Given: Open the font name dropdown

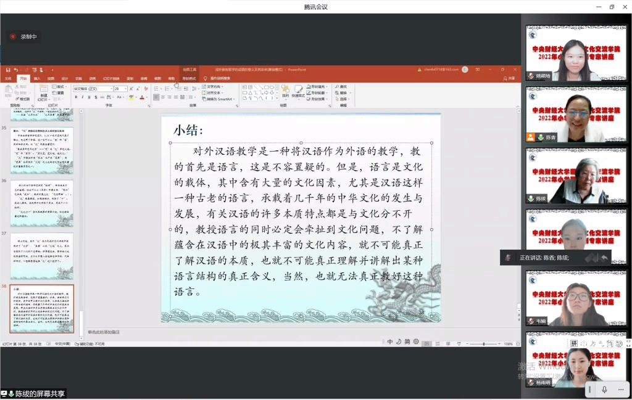Looking at the screenshot, I should click(x=110, y=89).
